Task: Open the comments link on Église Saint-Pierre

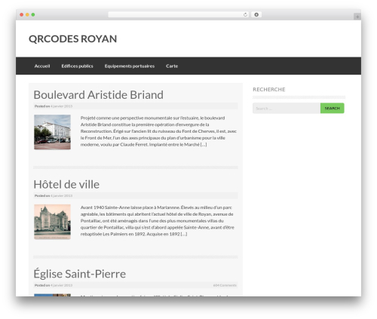Action: (225, 285)
